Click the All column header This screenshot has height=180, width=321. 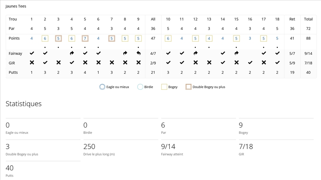coord(153,19)
